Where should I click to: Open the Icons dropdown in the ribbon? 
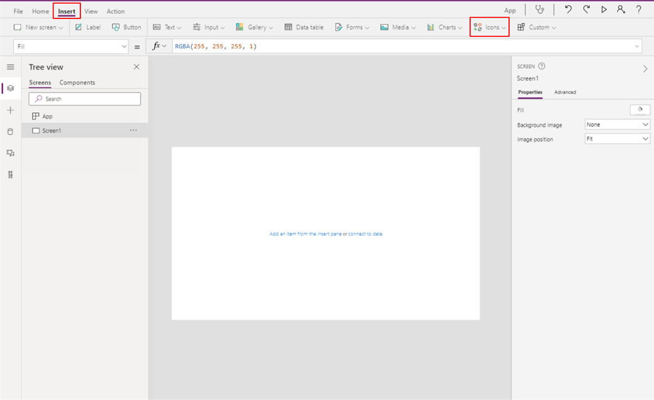489,27
